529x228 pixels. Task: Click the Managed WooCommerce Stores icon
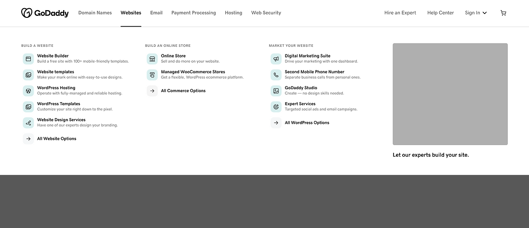tap(152, 75)
